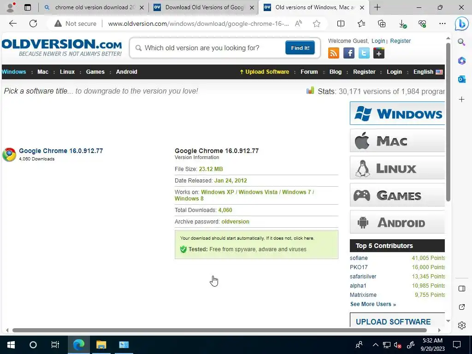472x354 pixels.
Task: Select Windows in the navigation bar
Action: 14,71
